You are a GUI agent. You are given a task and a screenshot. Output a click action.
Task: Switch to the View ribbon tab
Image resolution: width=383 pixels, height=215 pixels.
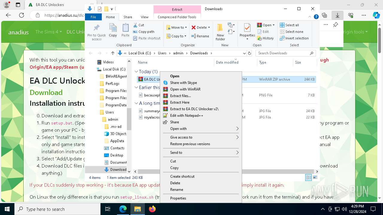(x=145, y=17)
